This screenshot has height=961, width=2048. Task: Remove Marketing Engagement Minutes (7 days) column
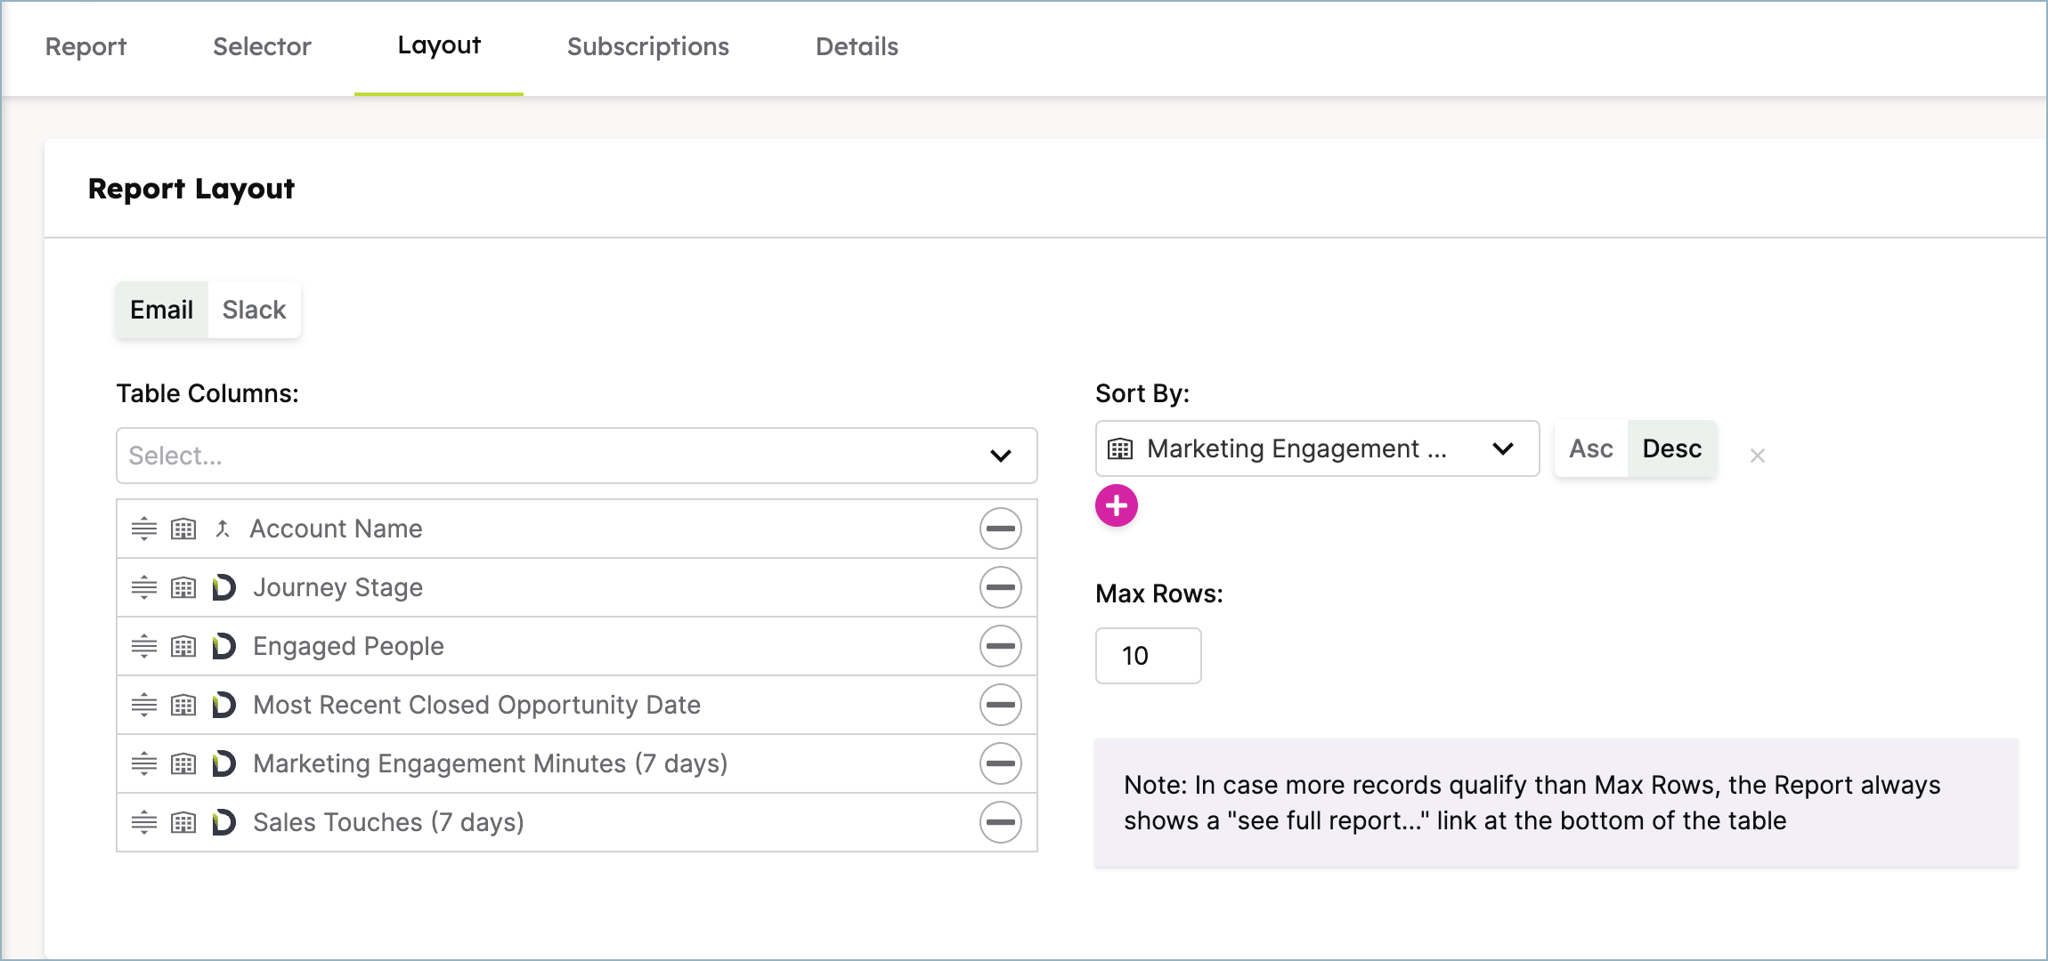[x=1001, y=763]
